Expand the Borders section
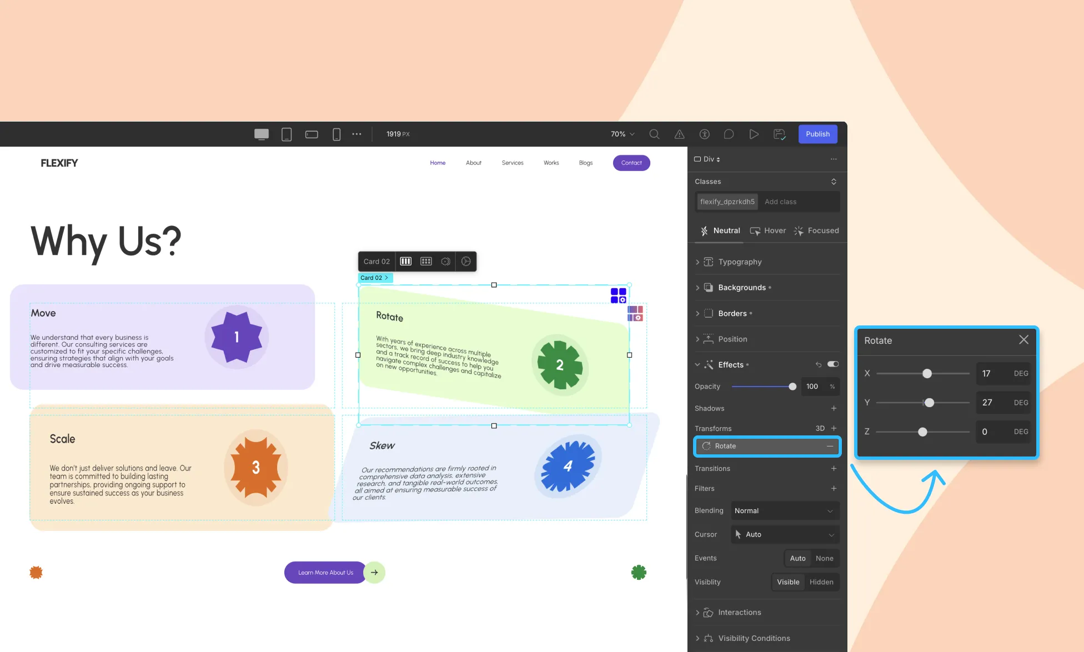The height and width of the screenshot is (652, 1084). click(x=767, y=313)
